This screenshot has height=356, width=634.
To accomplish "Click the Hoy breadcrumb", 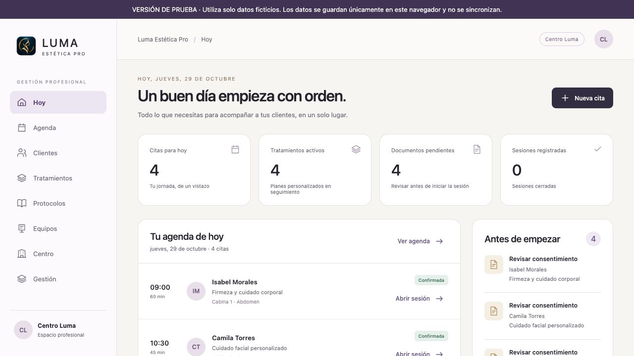I will click(x=207, y=39).
